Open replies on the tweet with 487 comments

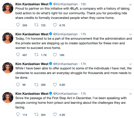[18, 55]
